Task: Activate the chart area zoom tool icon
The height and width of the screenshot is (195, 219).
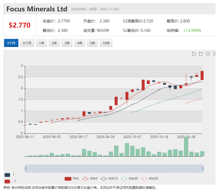Action: click(194, 54)
